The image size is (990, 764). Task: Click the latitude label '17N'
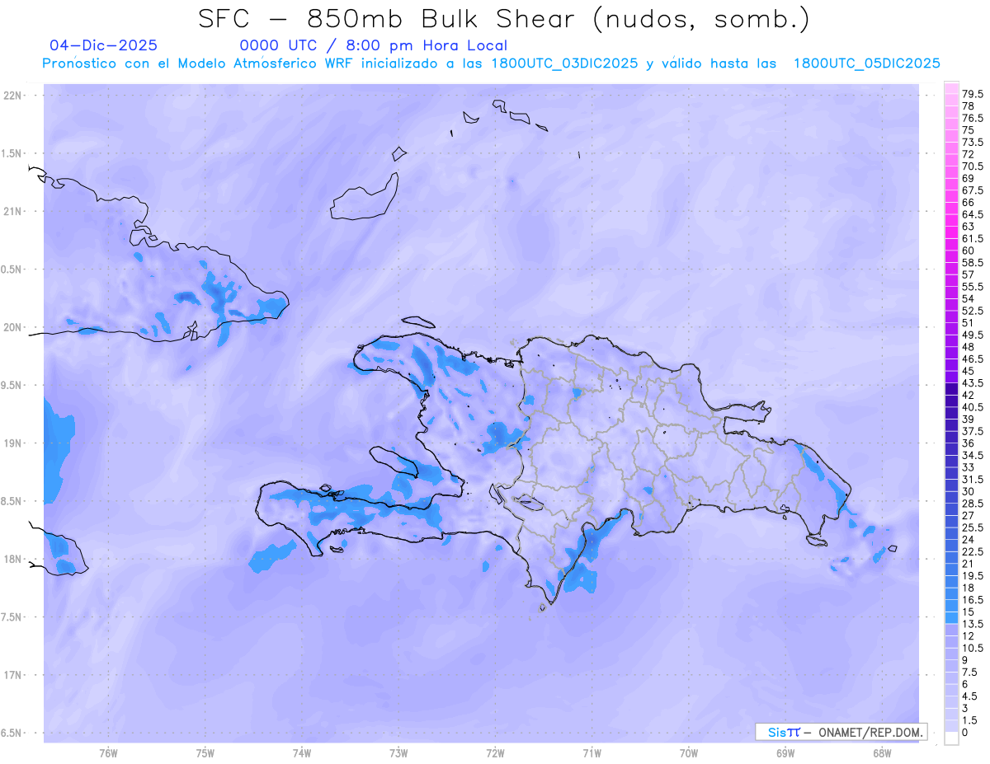tap(13, 675)
